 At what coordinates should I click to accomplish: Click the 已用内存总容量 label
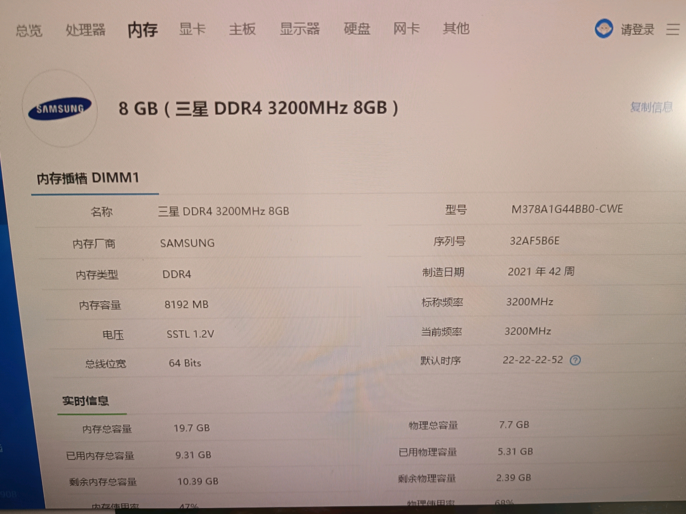pyautogui.click(x=100, y=456)
